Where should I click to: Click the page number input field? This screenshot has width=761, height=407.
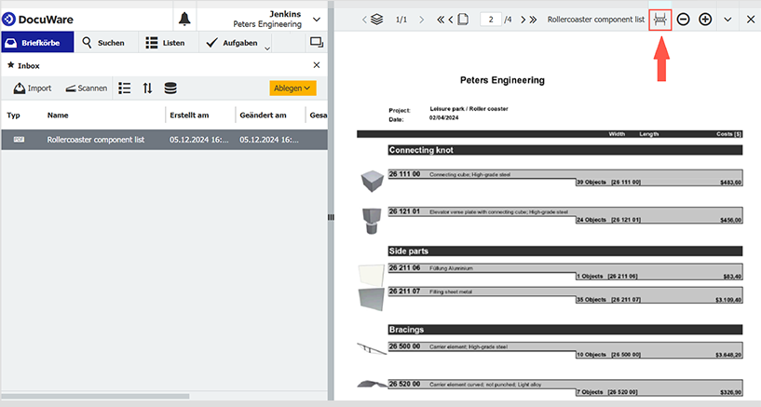(491, 19)
